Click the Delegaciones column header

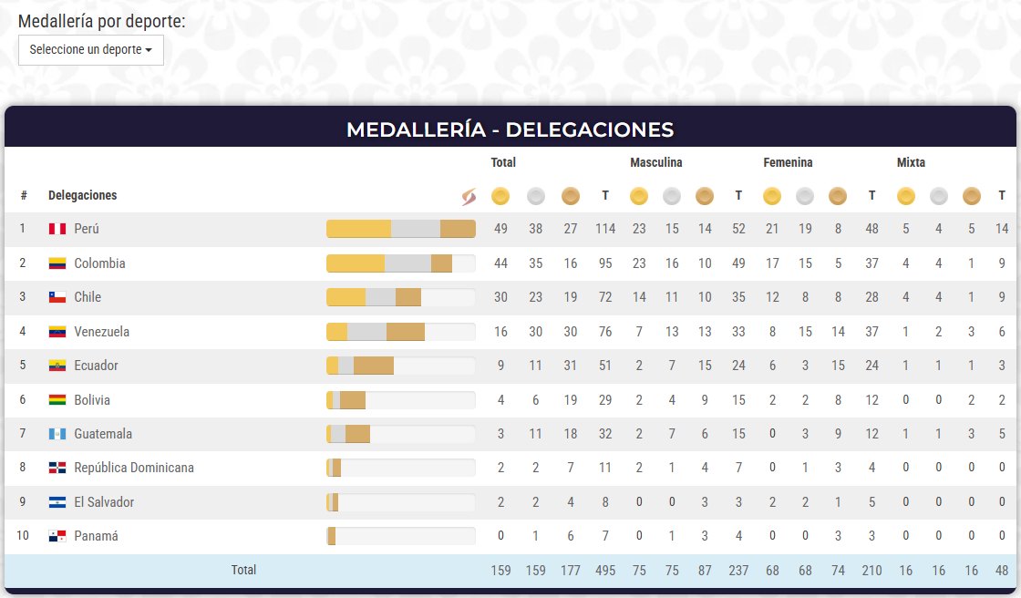(82, 195)
